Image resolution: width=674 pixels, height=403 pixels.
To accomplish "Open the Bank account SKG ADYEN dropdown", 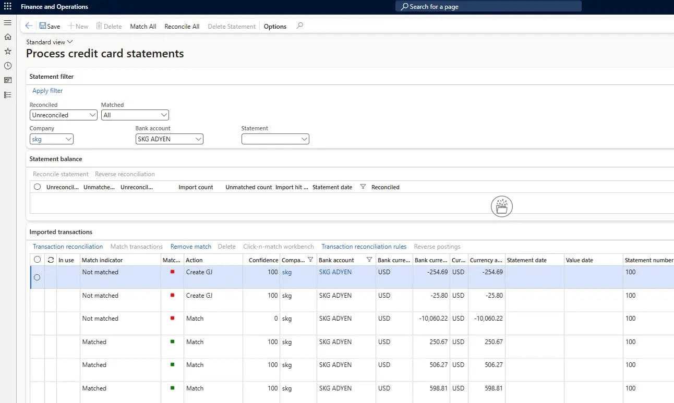I will (x=169, y=139).
